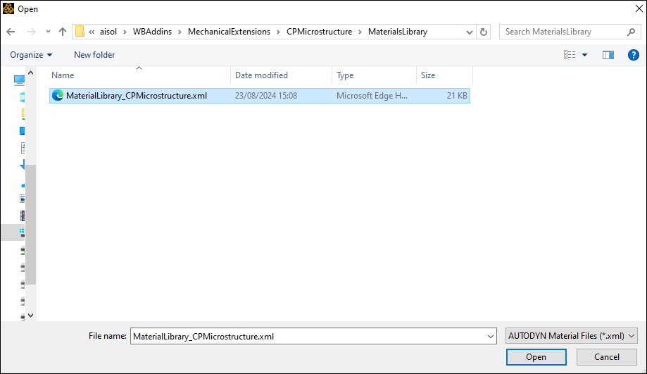
Task: Navigate to aisol in the breadcrumb
Action: click(x=108, y=32)
